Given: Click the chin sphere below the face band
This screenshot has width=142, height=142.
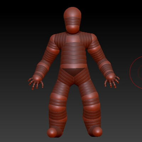Looking at the screenshot, I should pos(72,29).
